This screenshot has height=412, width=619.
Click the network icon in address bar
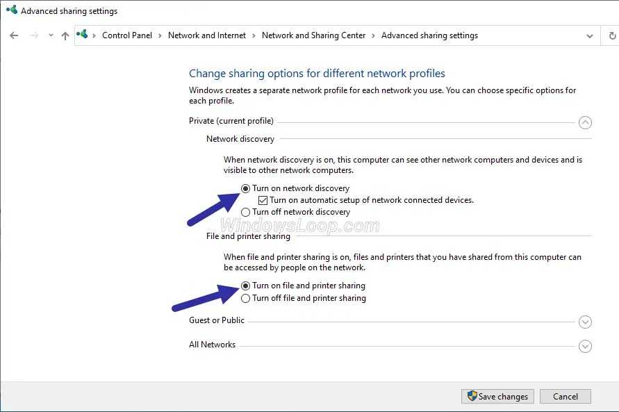point(82,34)
